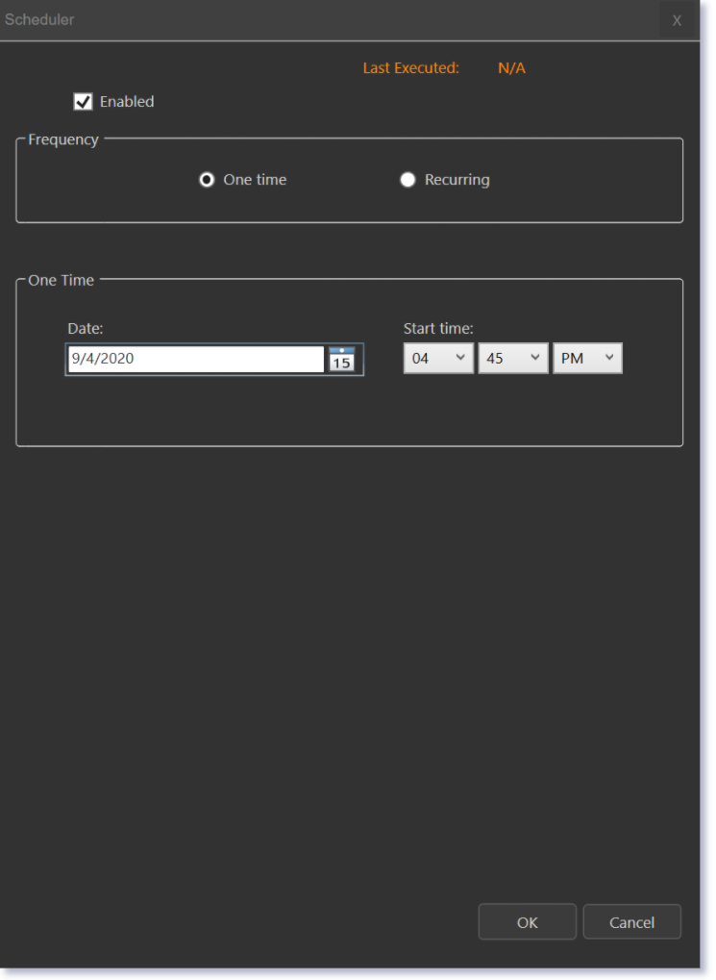Click the Enabled label text
This screenshot has width=716, height=980.
127,101
